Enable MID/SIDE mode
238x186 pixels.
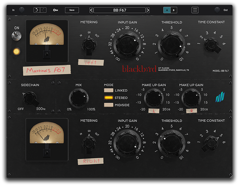(108, 105)
